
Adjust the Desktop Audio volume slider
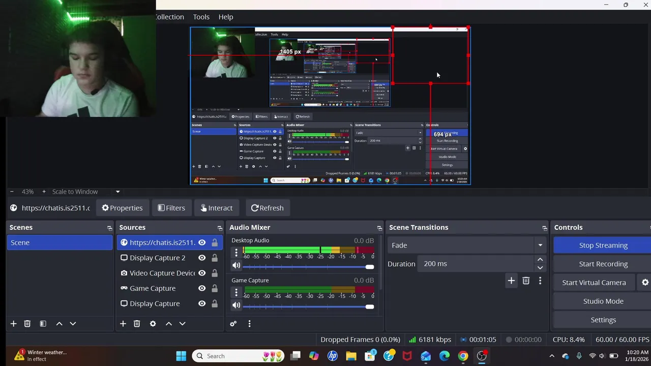point(308,266)
